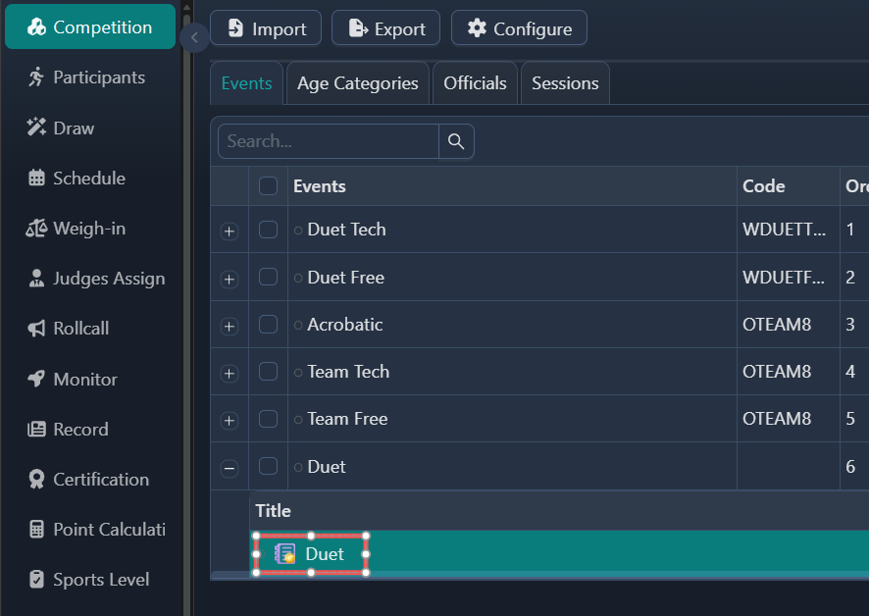
Task: Click the Code column header
Action: click(789, 186)
